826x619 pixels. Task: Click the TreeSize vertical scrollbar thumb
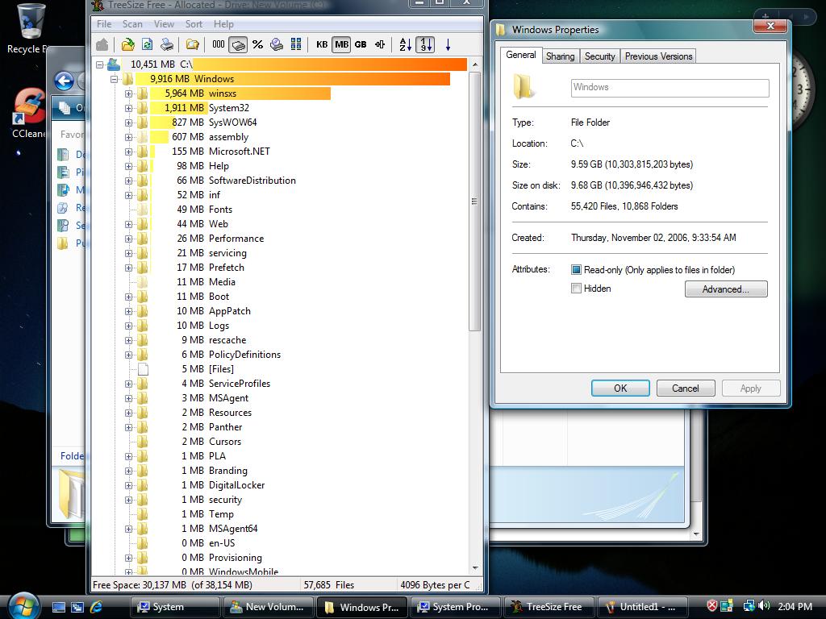click(474, 201)
